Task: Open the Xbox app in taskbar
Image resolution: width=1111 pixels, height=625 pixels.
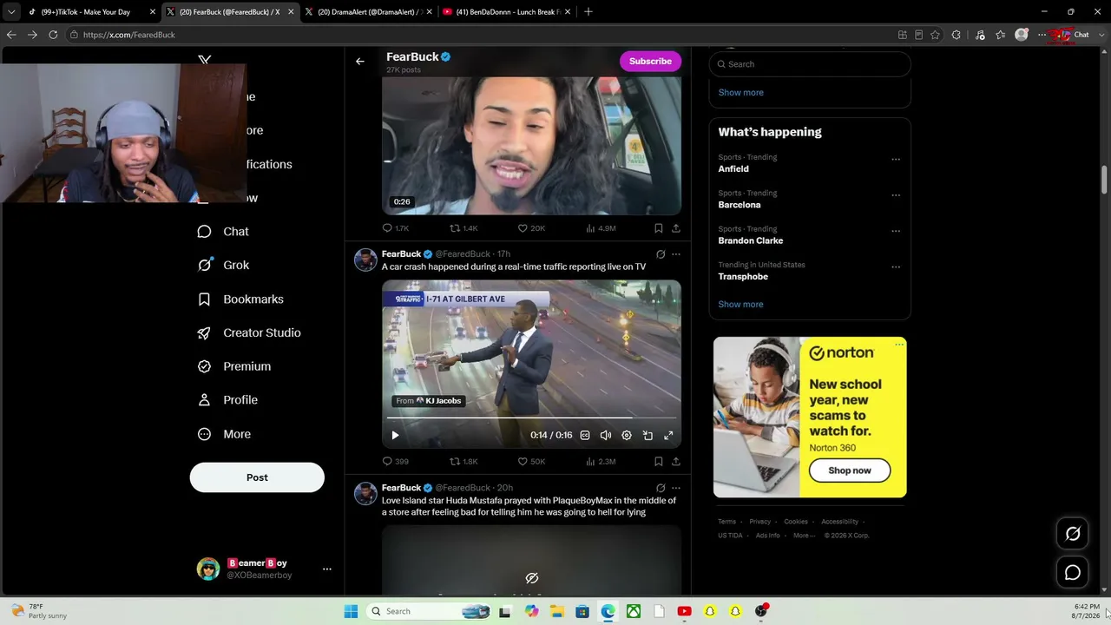Action: (634, 611)
